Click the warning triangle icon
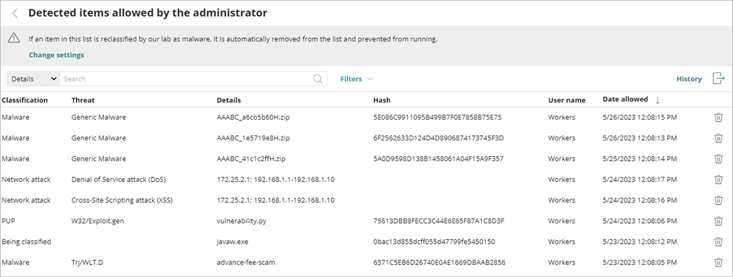This screenshot has height=277, width=733. click(x=14, y=38)
